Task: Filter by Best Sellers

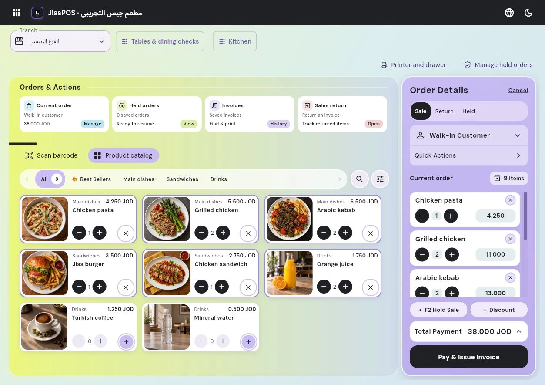Action: click(91, 179)
